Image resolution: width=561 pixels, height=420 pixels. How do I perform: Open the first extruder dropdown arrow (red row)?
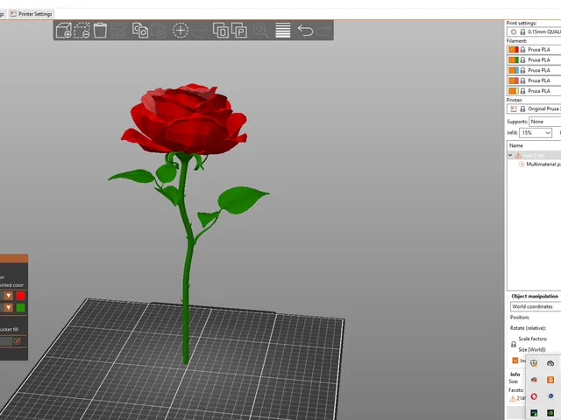coord(8,296)
